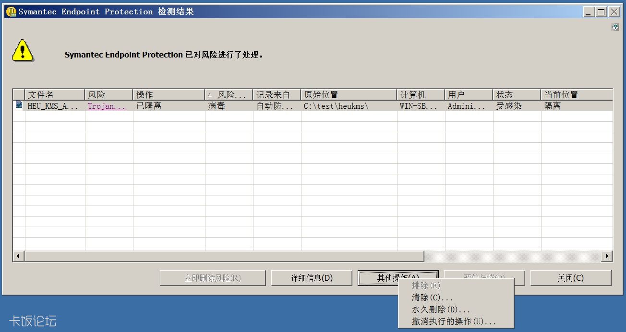Click 风险... header with sort arrow
The image size is (626, 332).
229,94
